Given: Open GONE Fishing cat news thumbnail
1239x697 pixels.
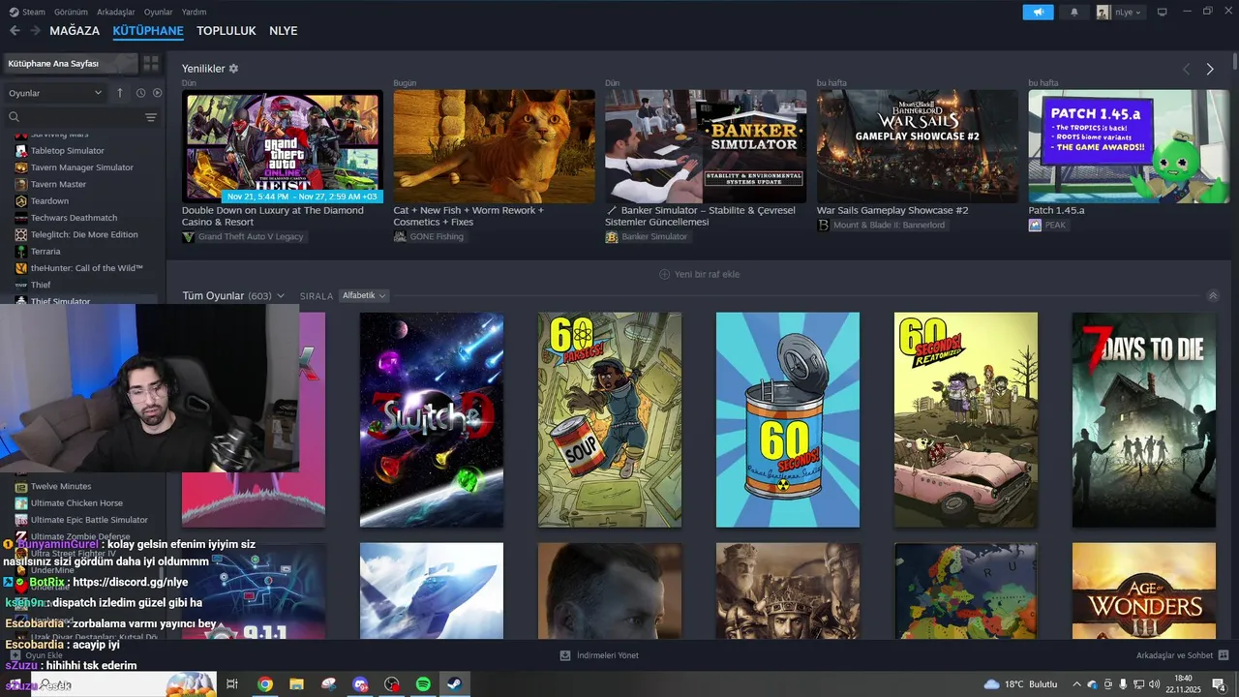Looking at the screenshot, I should [x=494, y=146].
